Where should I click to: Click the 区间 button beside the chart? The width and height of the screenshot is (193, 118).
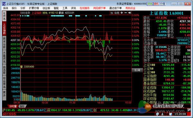pyautogui.click(x=137, y=70)
